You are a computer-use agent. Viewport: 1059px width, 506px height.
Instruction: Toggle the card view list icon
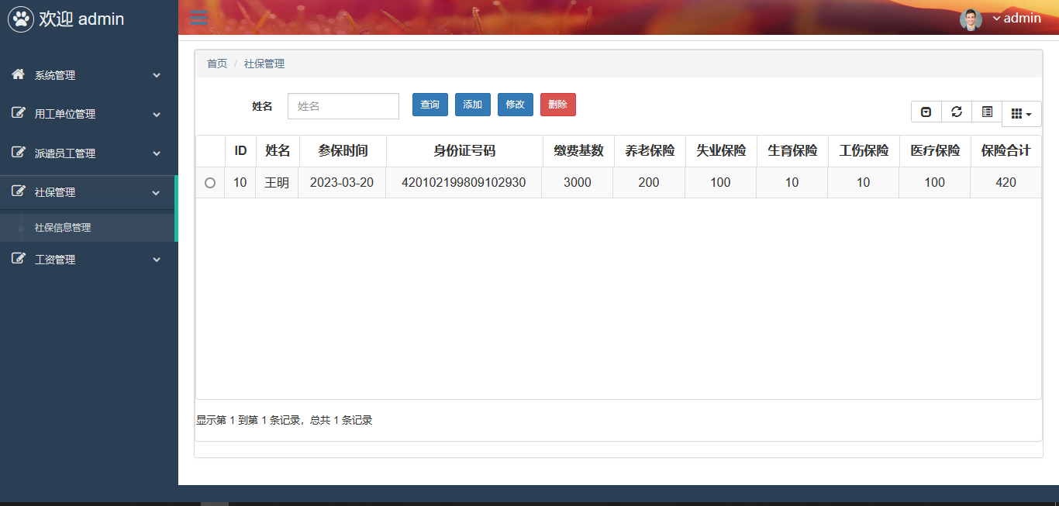coord(987,112)
